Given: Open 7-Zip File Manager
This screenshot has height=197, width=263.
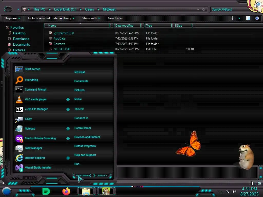Looking at the screenshot, I should (32, 109).
